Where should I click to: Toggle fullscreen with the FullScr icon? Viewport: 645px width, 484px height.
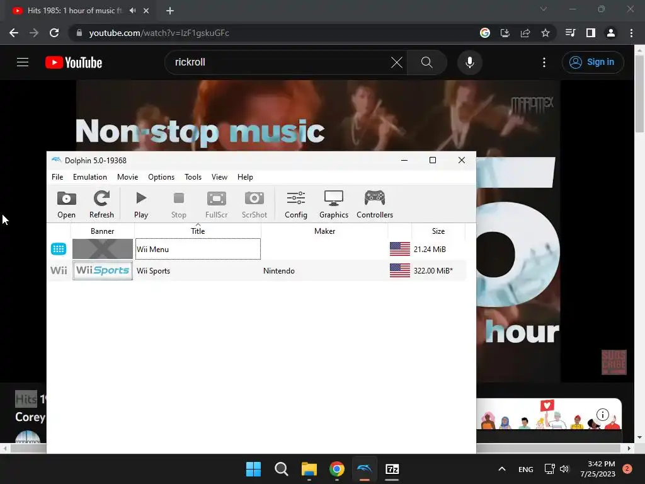click(217, 205)
